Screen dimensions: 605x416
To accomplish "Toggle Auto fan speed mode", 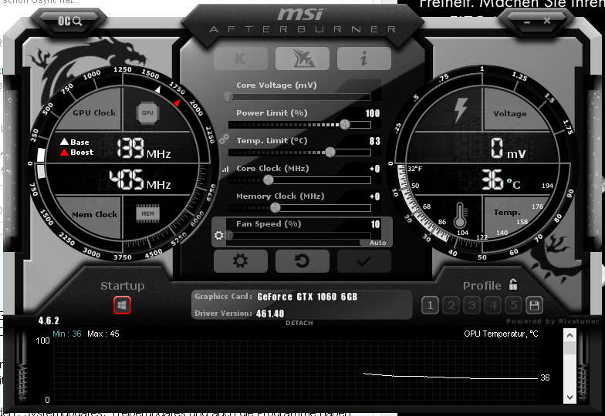I will point(377,243).
